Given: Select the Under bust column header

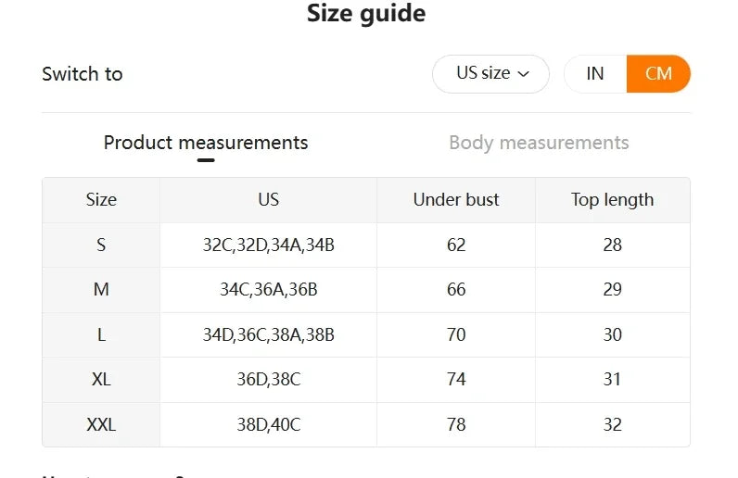Looking at the screenshot, I should pos(456,200).
